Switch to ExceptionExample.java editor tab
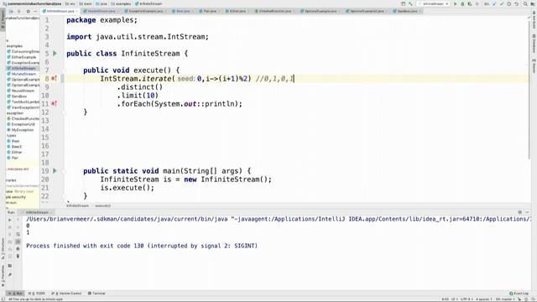 tap(145, 11)
